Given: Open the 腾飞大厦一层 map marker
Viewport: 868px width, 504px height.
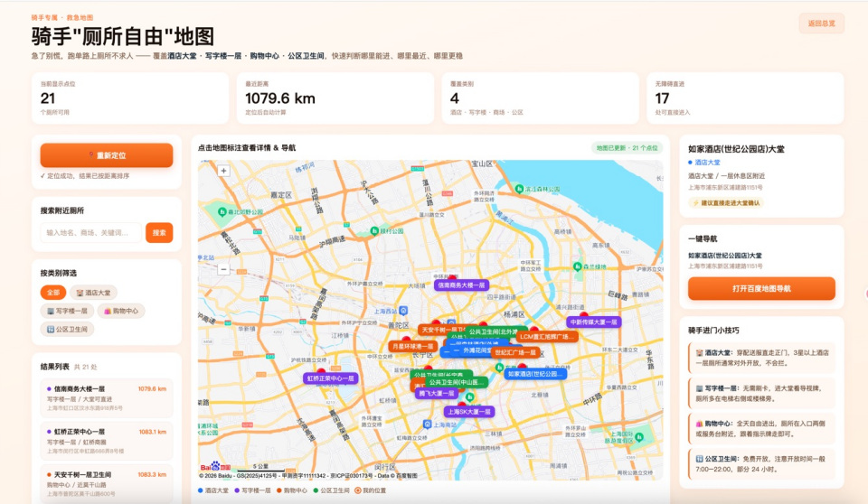Looking at the screenshot, I should (436, 393).
